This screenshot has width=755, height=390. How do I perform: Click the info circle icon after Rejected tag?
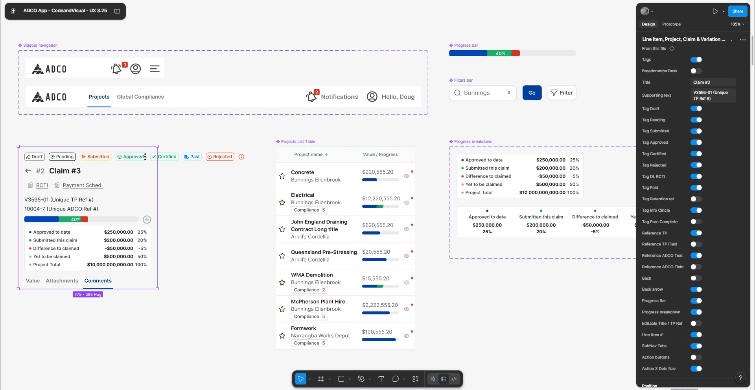click(241, 157)
